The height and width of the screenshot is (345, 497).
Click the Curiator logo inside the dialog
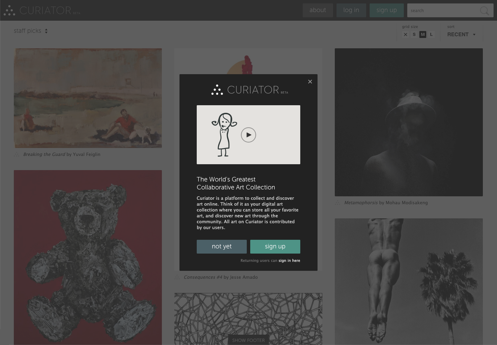[250, 90]
